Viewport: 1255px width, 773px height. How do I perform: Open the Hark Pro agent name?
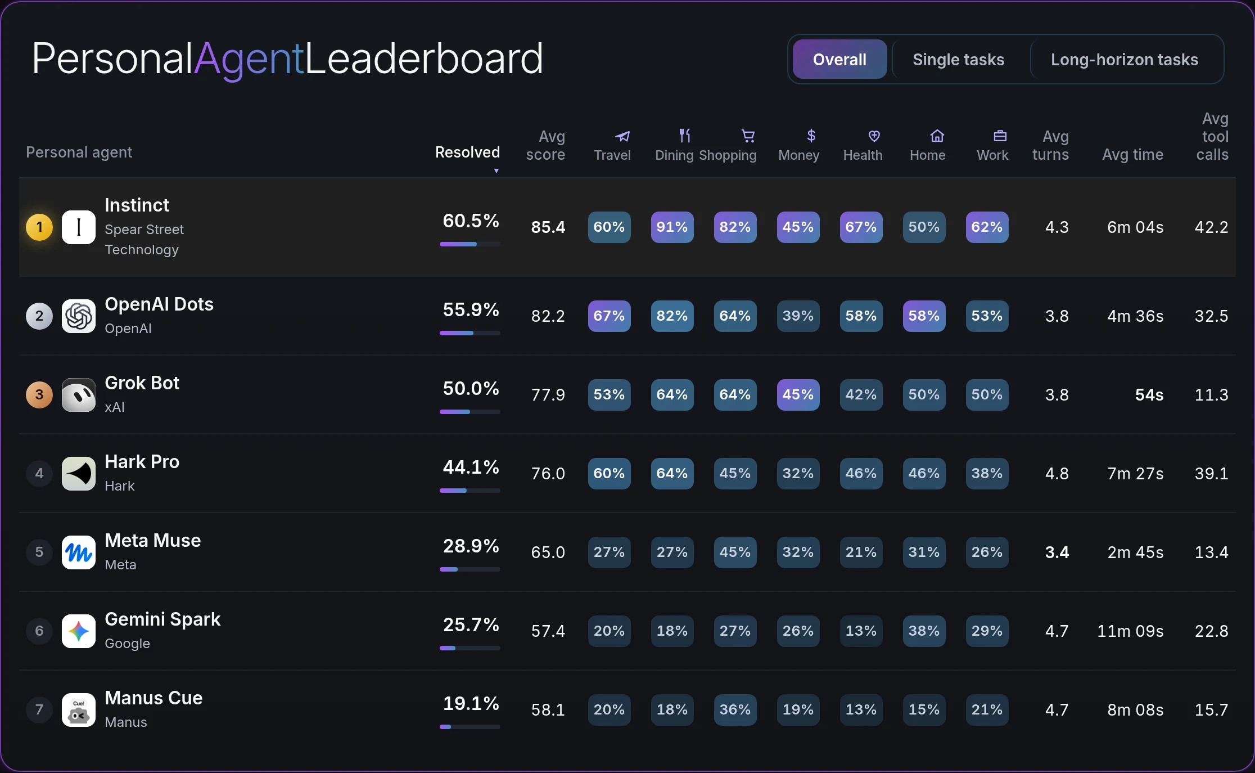coord(142,462)
